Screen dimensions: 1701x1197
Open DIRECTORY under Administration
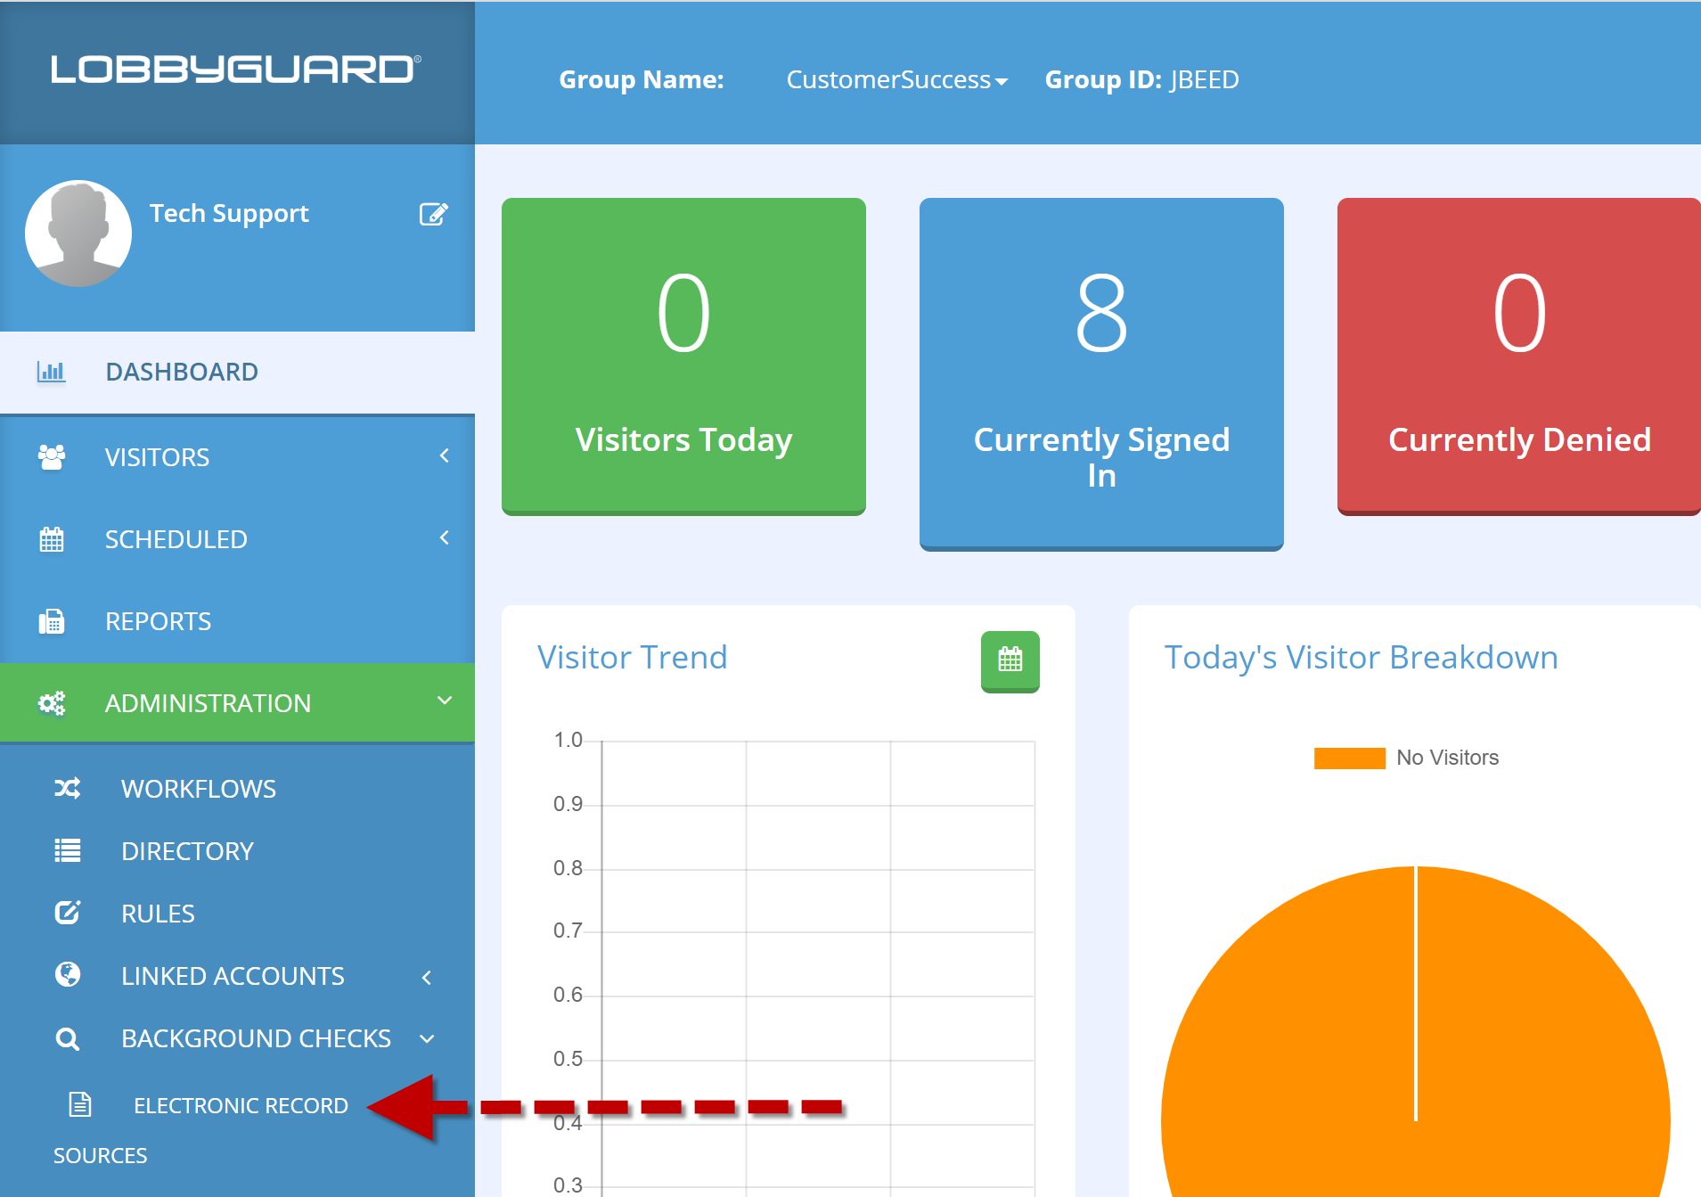(187, 851)
